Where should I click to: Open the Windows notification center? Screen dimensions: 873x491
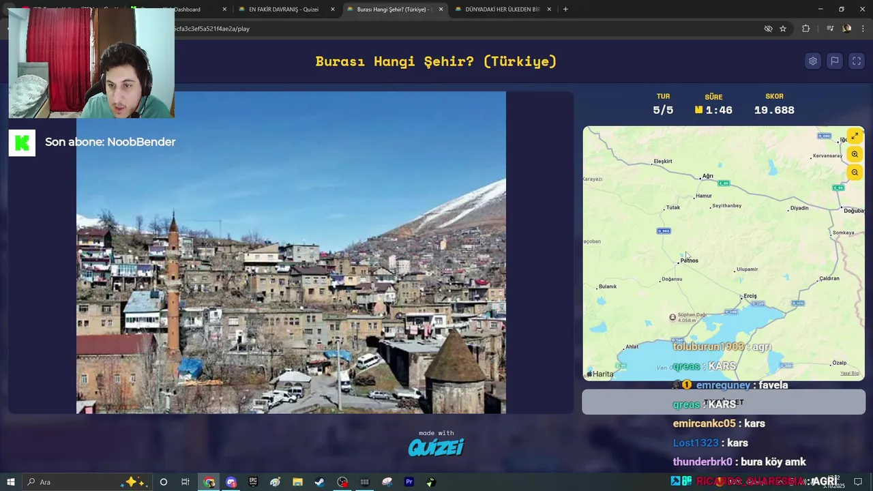coord(858,482)
